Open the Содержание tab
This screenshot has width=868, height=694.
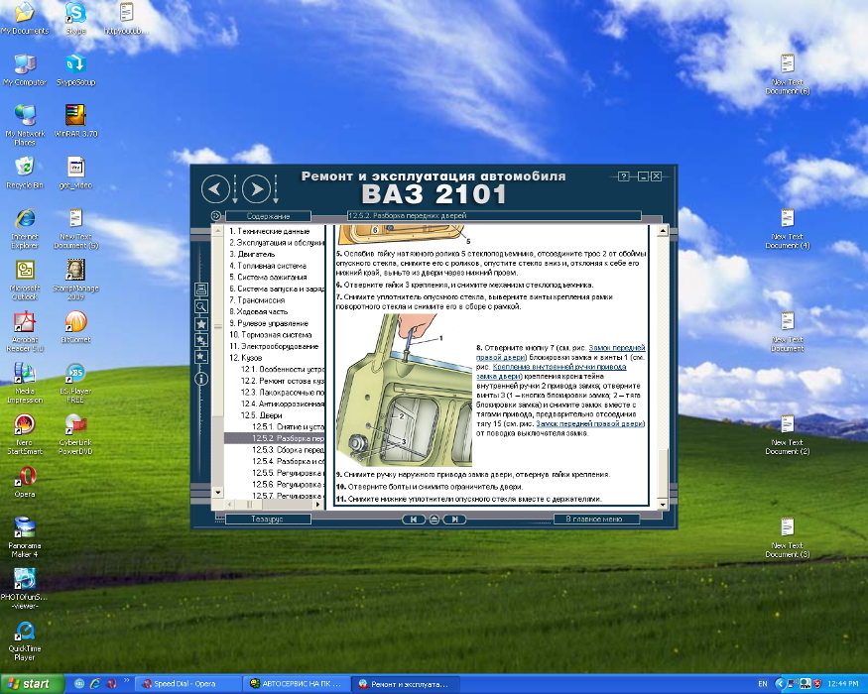pyautogui.click(x=268, y=216)
